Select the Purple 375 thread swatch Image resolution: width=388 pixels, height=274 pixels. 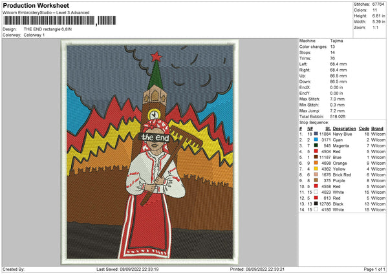point(315,180)
